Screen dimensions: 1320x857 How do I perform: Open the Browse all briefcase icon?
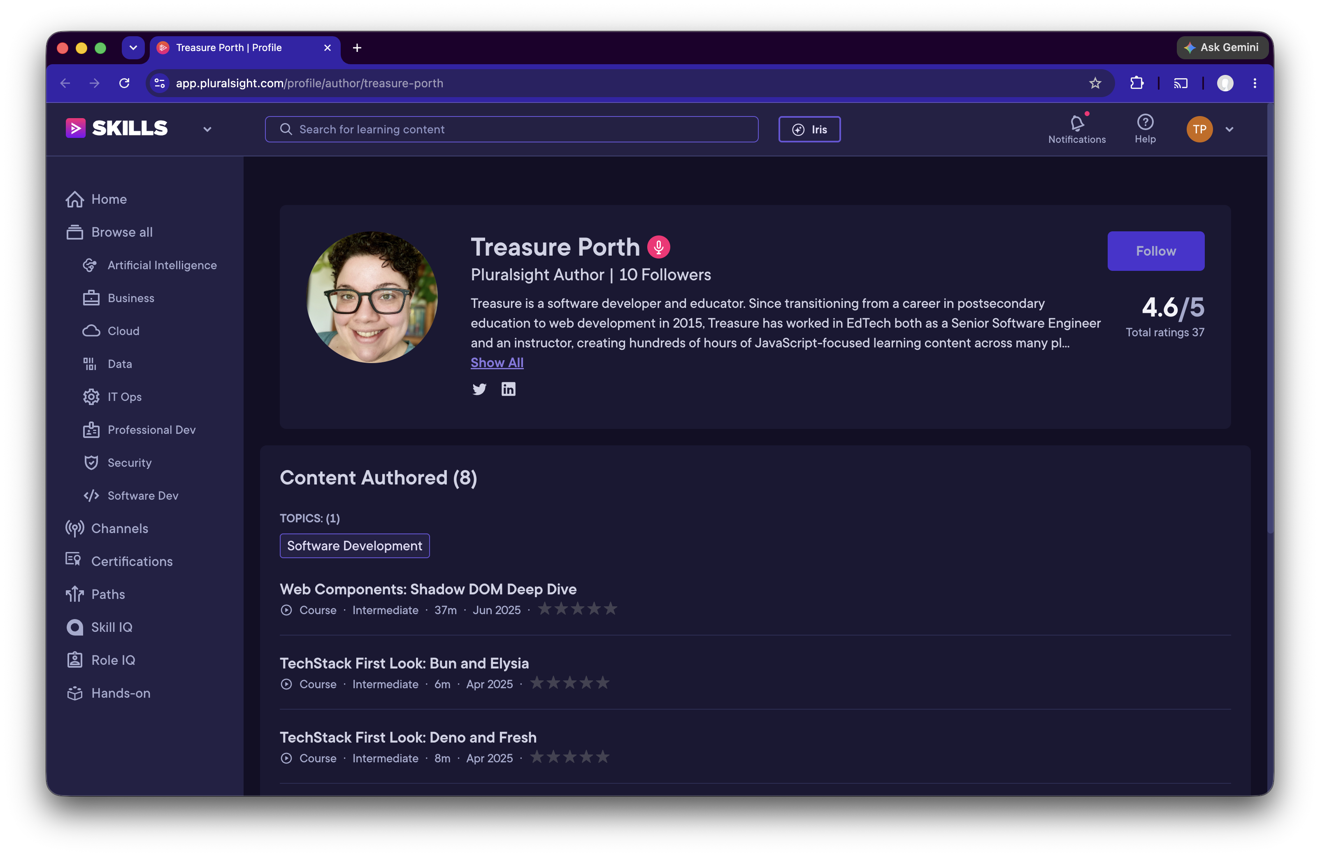(x=75, y=232)
